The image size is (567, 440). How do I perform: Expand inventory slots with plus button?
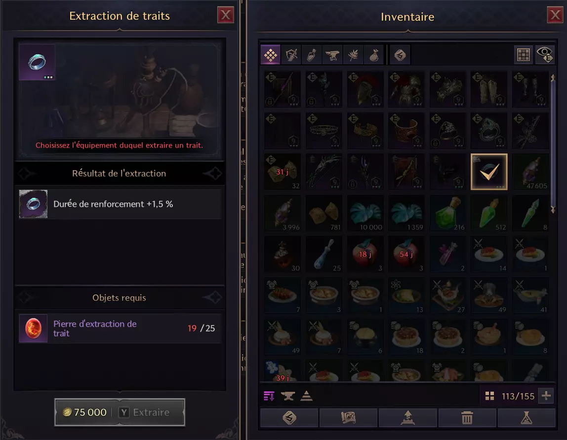click(546, 396)
